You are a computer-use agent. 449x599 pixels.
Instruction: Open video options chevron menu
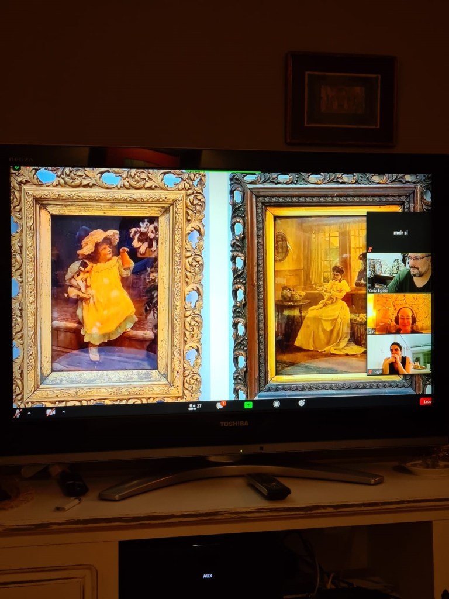63,412
